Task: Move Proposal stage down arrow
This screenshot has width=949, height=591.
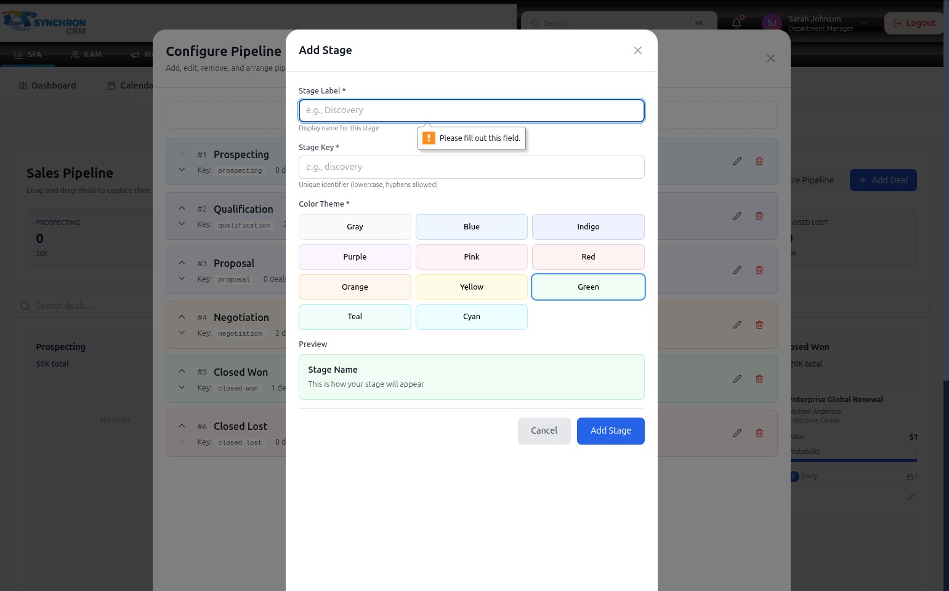Action: pyautogui.click(x=182, y=279)
